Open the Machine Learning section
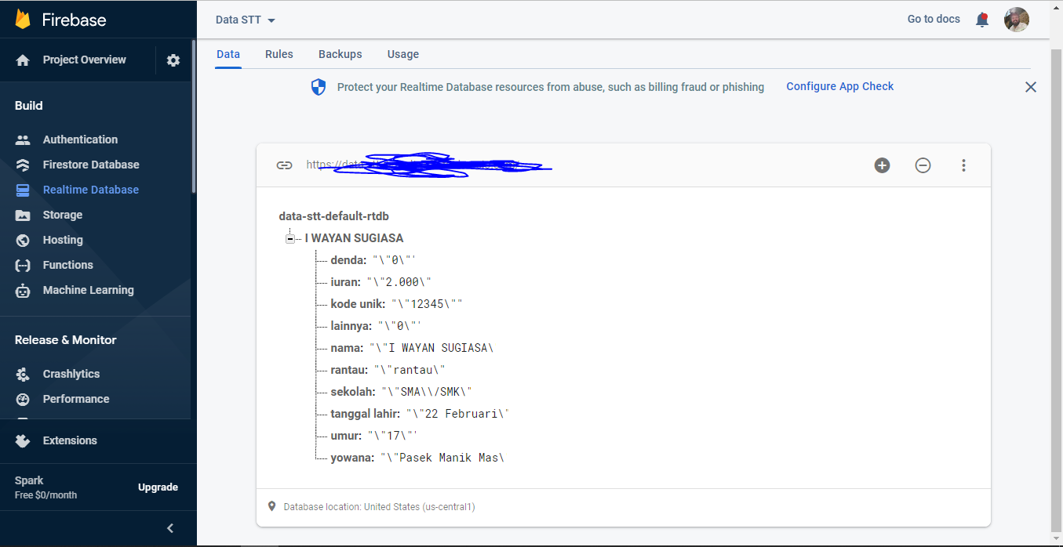 (x=88, y=290)
